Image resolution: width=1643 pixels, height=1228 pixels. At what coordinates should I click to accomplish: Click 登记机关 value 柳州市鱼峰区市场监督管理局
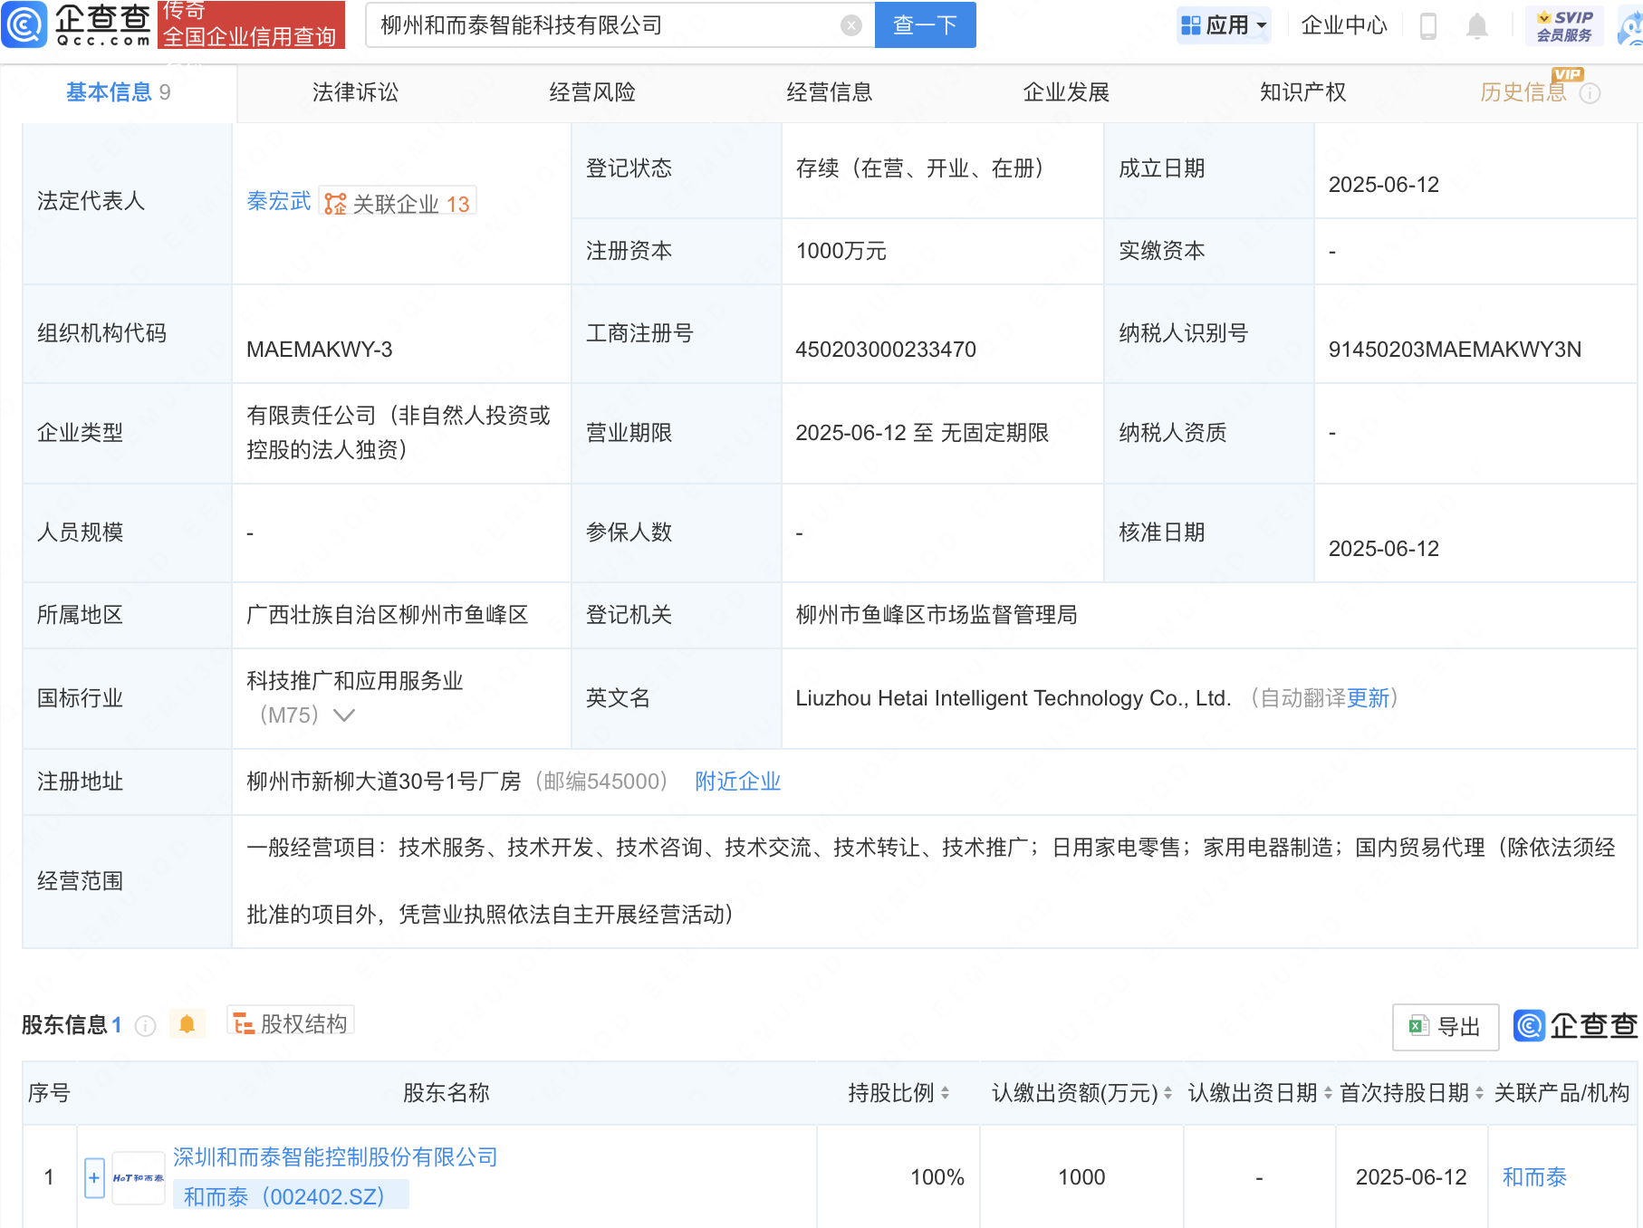(937, 615)
